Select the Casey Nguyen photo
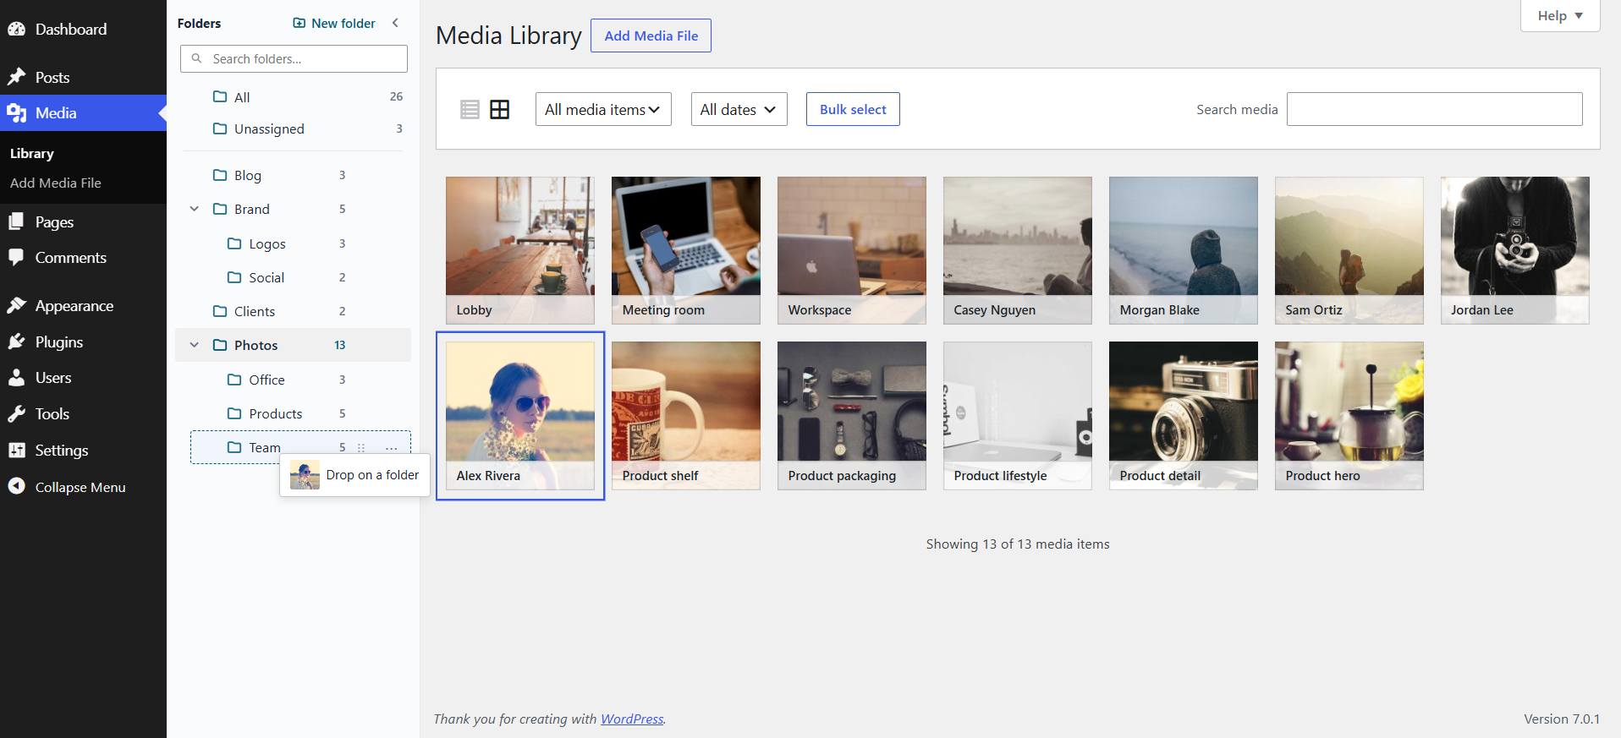Screen dimensions: 1621x738 click(x=1018, y=250)
